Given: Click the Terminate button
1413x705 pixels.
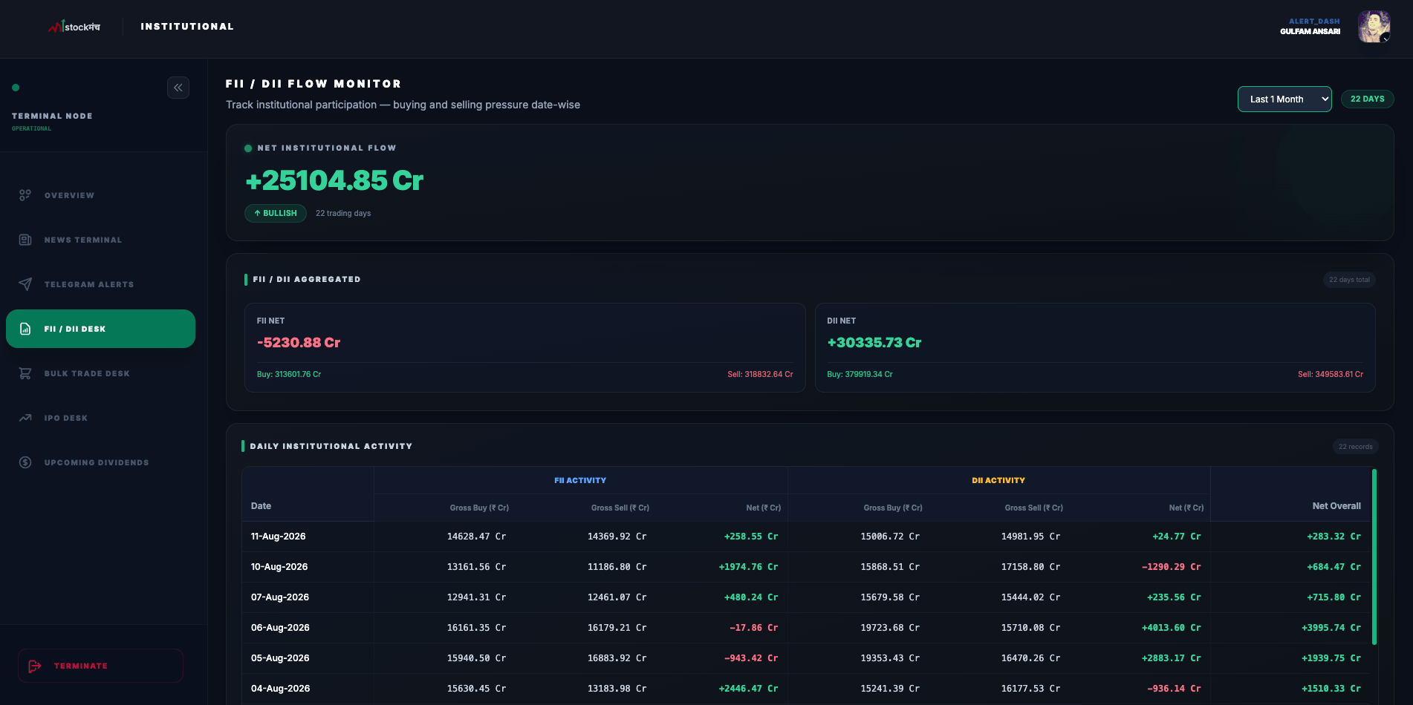Looking at the screenshot, I should 100,666.
